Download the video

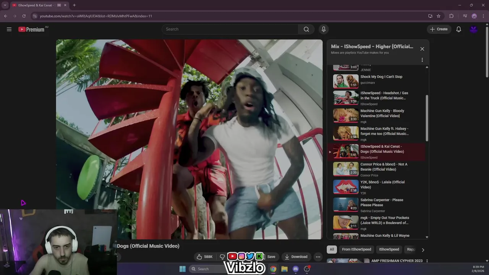(296, 257)
